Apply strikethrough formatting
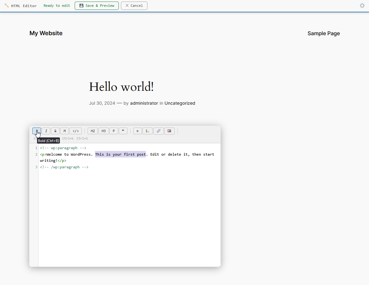 pyautogui.click(x=55, y=131)
